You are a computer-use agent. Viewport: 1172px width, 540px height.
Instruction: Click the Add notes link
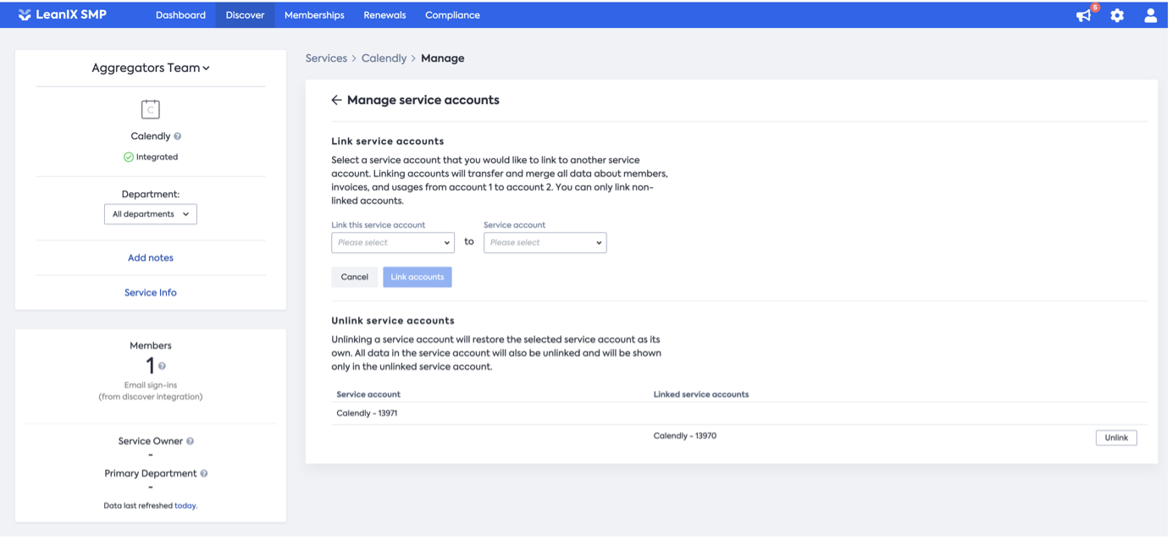coord(151,257)
